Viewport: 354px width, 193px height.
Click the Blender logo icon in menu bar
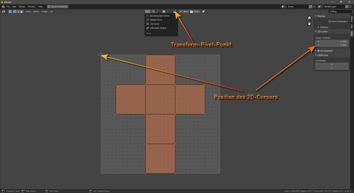click(x=3, y=7)
